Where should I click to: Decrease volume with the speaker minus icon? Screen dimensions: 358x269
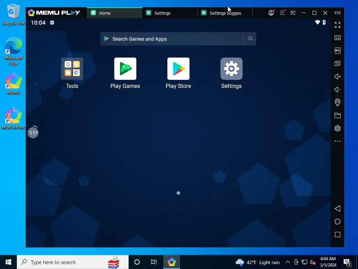(x=337, y=89)
